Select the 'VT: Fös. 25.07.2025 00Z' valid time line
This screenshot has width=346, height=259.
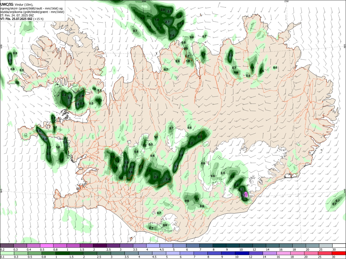coord(22,19)
